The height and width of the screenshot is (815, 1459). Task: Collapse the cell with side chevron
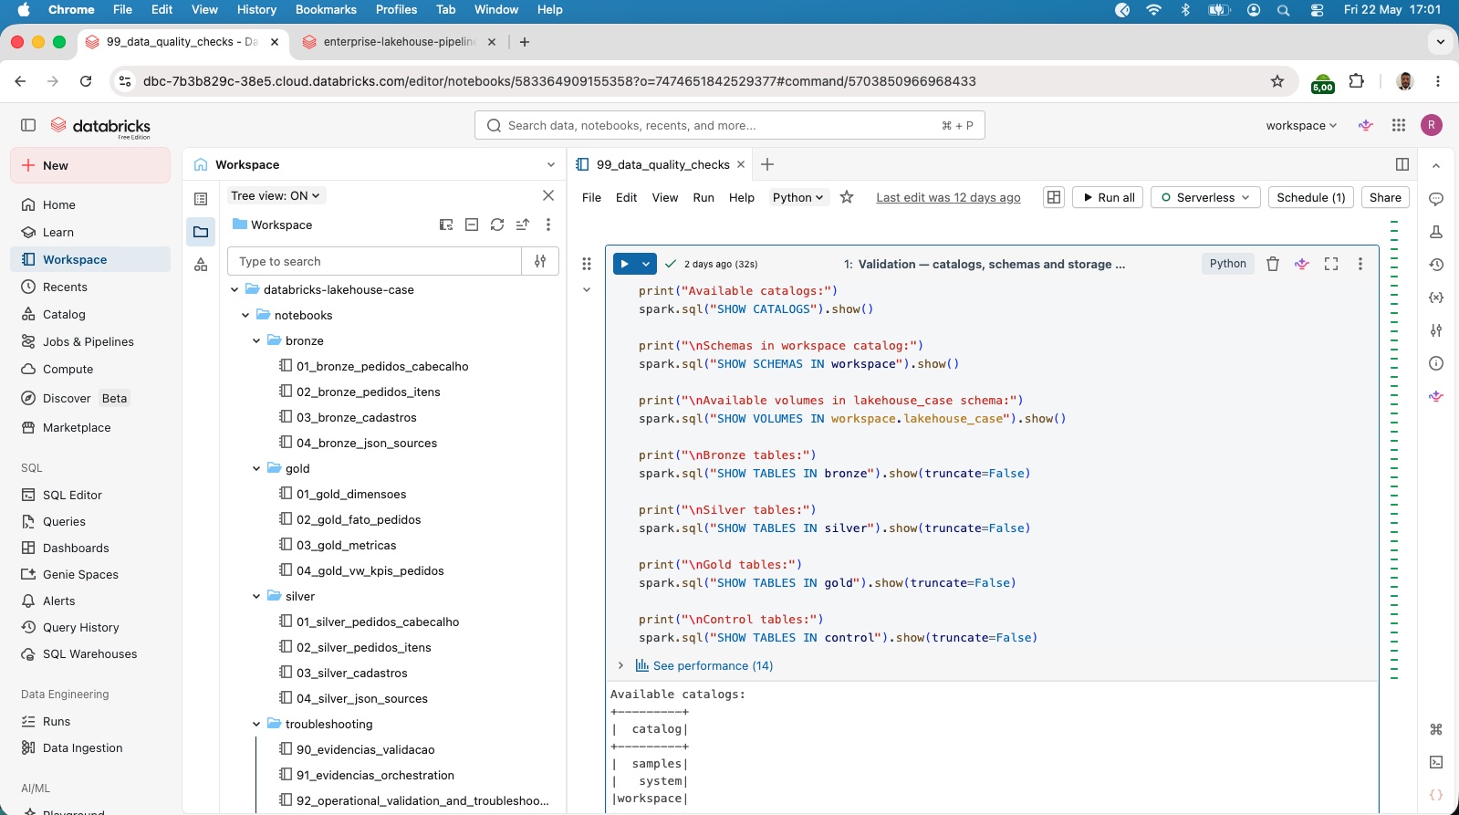pyautogui.click(x=587, y=289)
